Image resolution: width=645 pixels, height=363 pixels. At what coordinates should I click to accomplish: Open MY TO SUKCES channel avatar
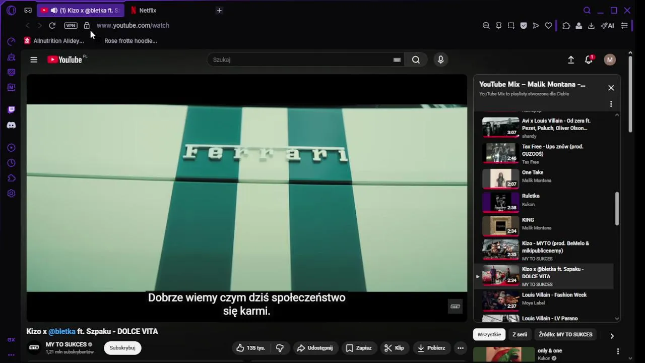(34, 347)
